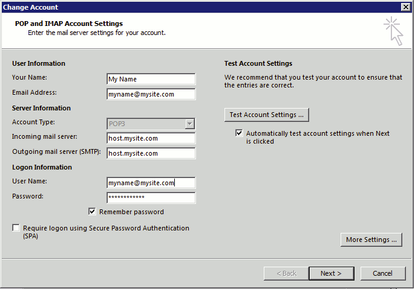This screenshot has height=289, width=415.
Task: Focus the Password field
Action: pos(151,198)
